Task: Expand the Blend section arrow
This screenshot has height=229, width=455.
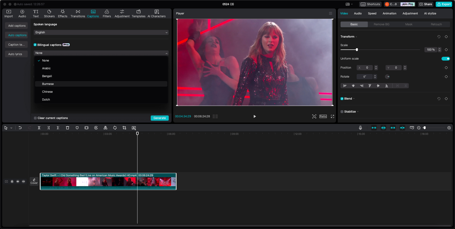Action: point(354,99)
